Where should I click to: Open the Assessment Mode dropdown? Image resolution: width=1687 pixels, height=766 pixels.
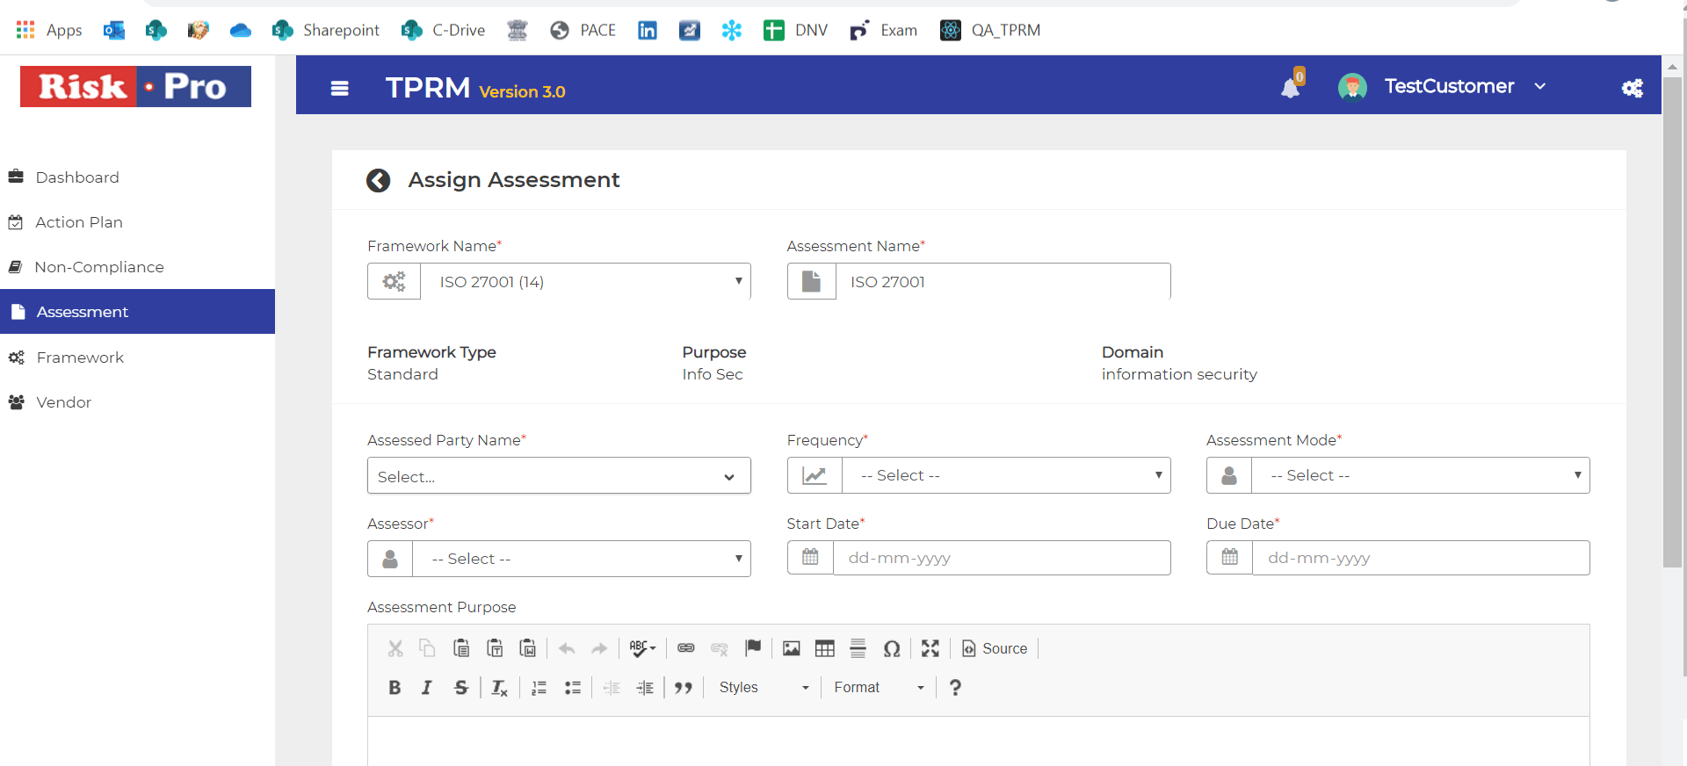coord(1420,475)
